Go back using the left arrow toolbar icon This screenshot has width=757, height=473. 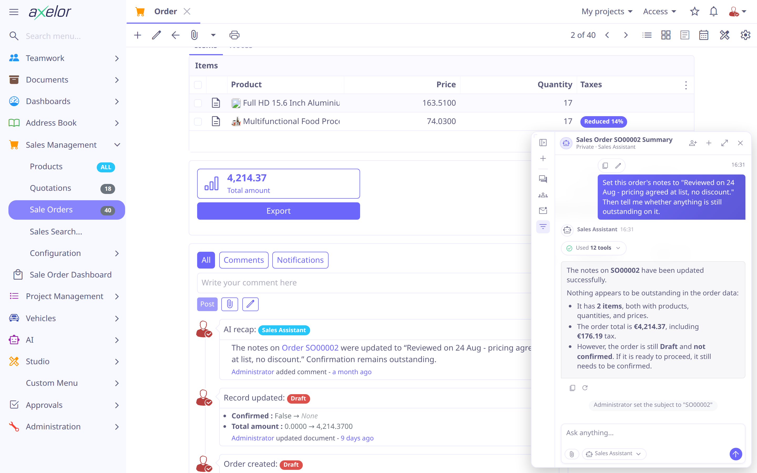point(176,35)
